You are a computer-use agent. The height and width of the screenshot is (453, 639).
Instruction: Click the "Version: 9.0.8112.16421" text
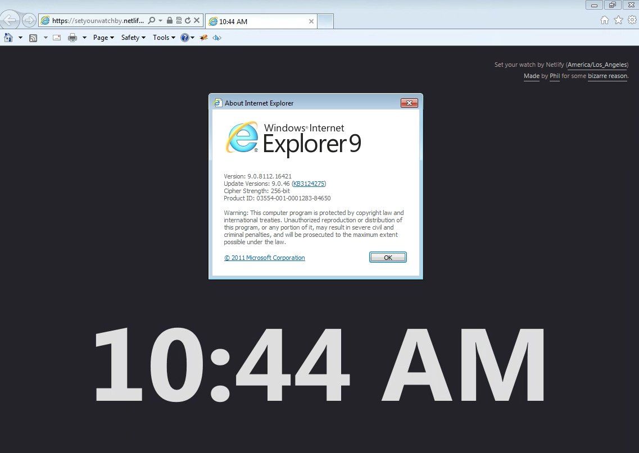pyautogui.click(x=257, y=176)
